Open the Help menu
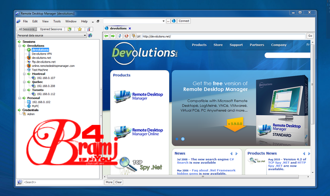Screen dimensions: 330x196 (84, 21)
